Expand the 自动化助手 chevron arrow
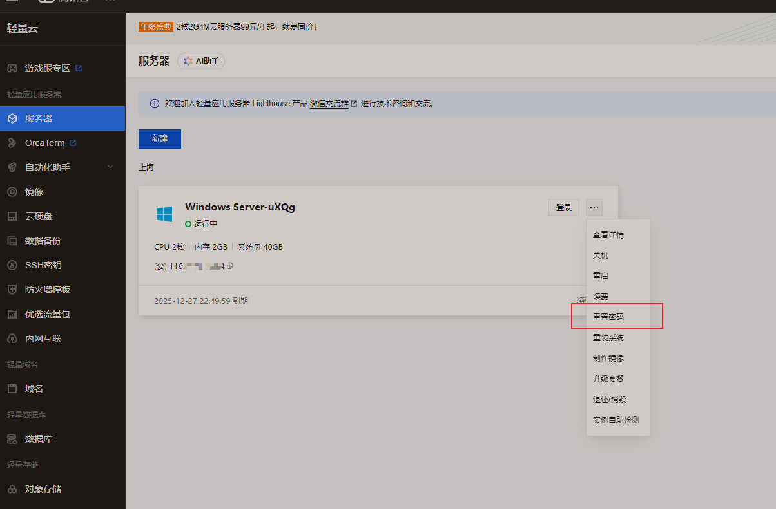 point(110,167)
